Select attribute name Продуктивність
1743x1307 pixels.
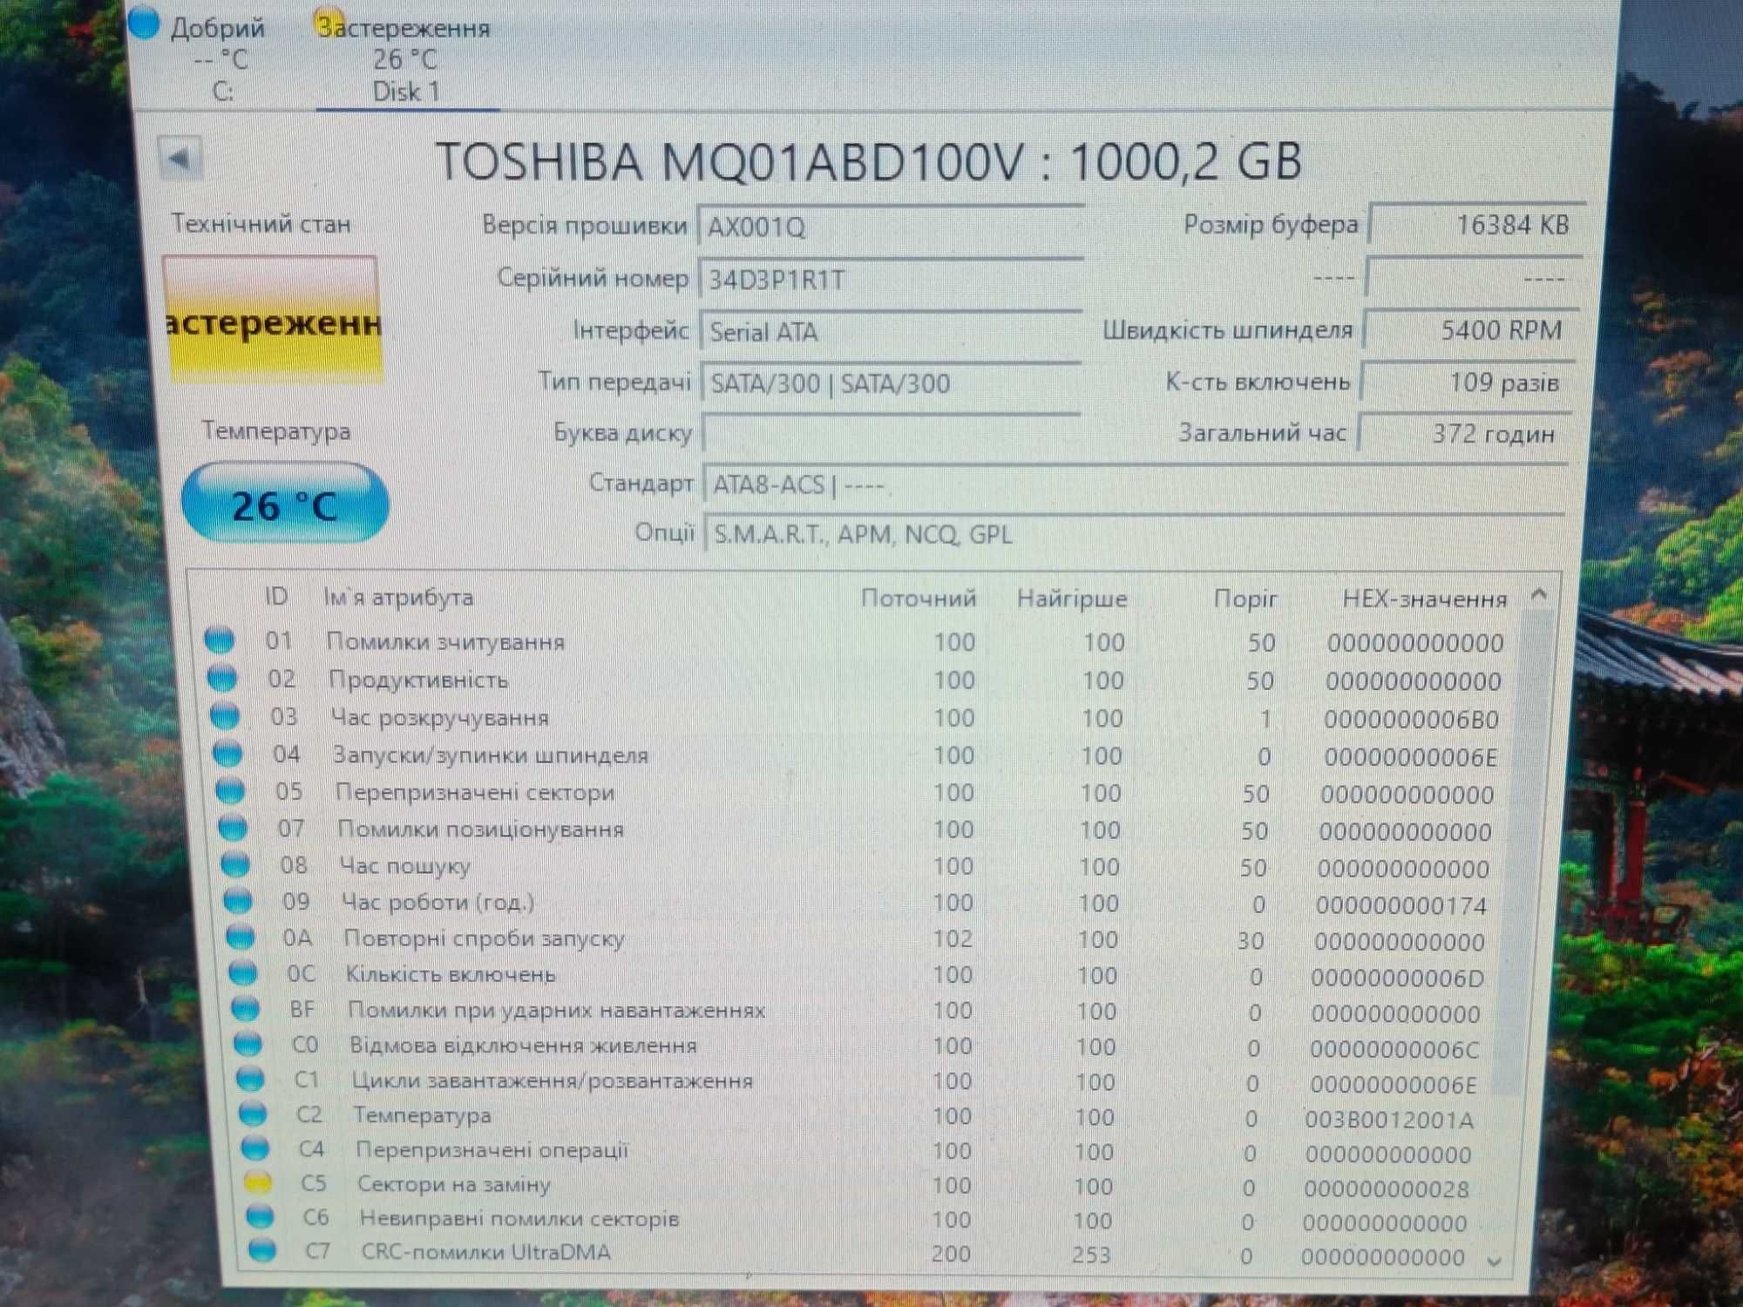point(418,680)
